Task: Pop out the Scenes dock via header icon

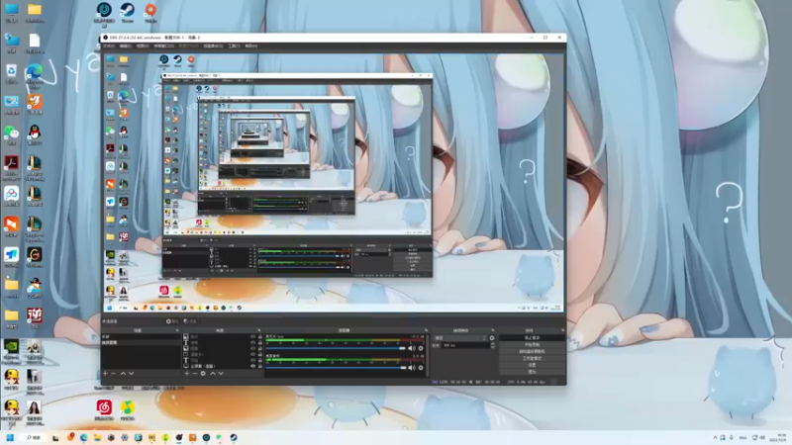Action: tap(177, 330)
